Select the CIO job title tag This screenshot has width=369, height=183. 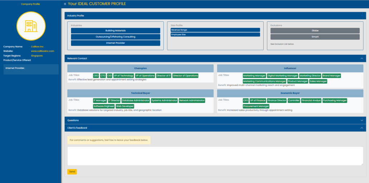pyautogui.click(x=110, y=76)
